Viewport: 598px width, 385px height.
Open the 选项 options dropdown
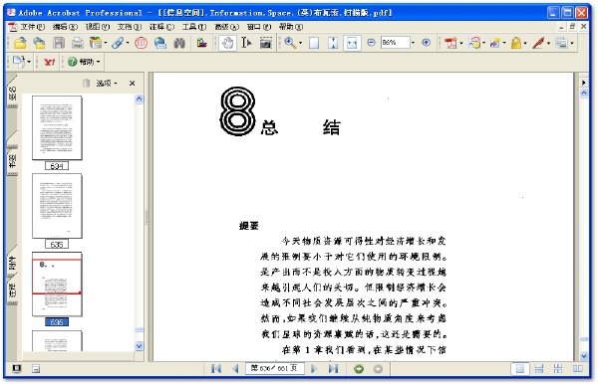click(107, 84)
